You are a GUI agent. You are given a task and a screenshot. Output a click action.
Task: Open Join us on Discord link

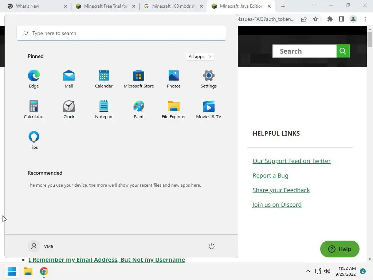[277, 205]
